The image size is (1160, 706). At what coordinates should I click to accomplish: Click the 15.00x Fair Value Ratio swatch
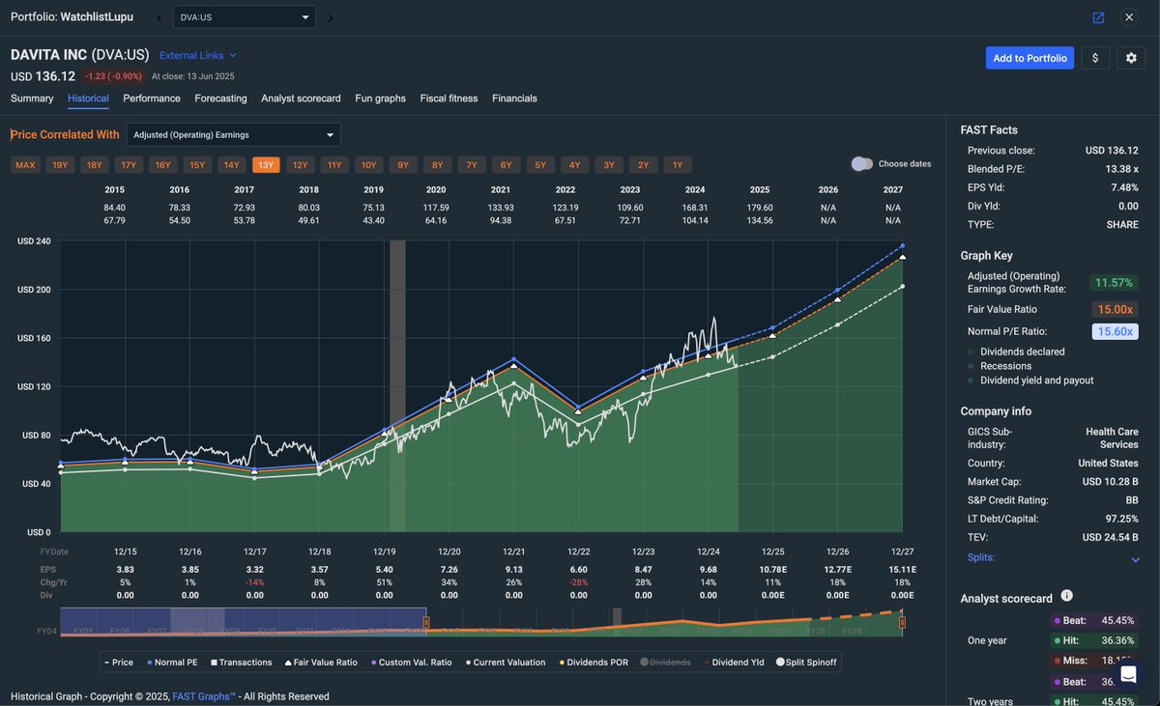click(x=1116, y=309)
